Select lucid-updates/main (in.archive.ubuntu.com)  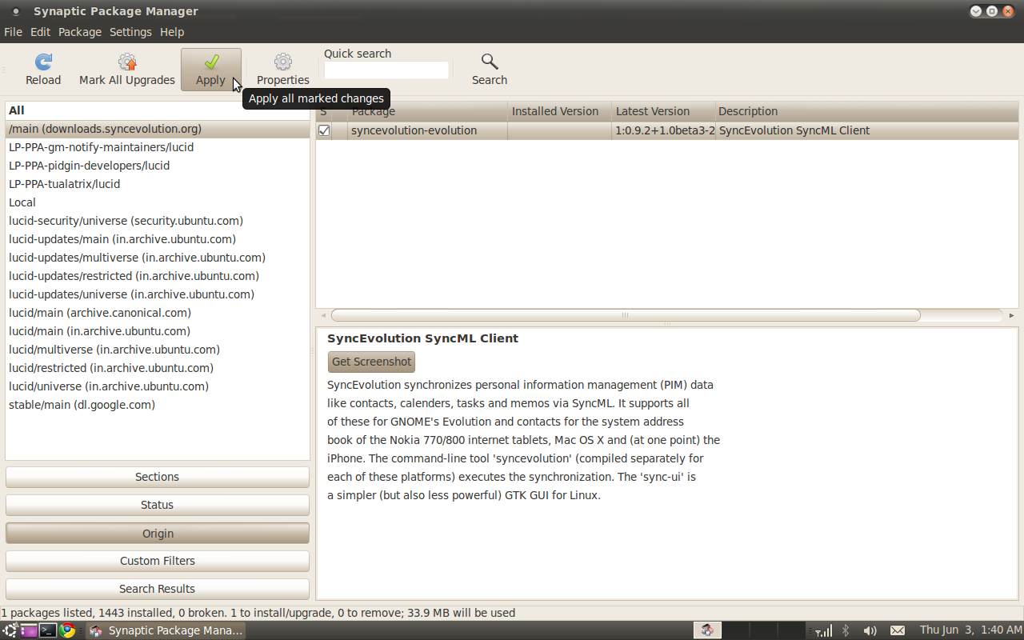(x=158, y=239)
